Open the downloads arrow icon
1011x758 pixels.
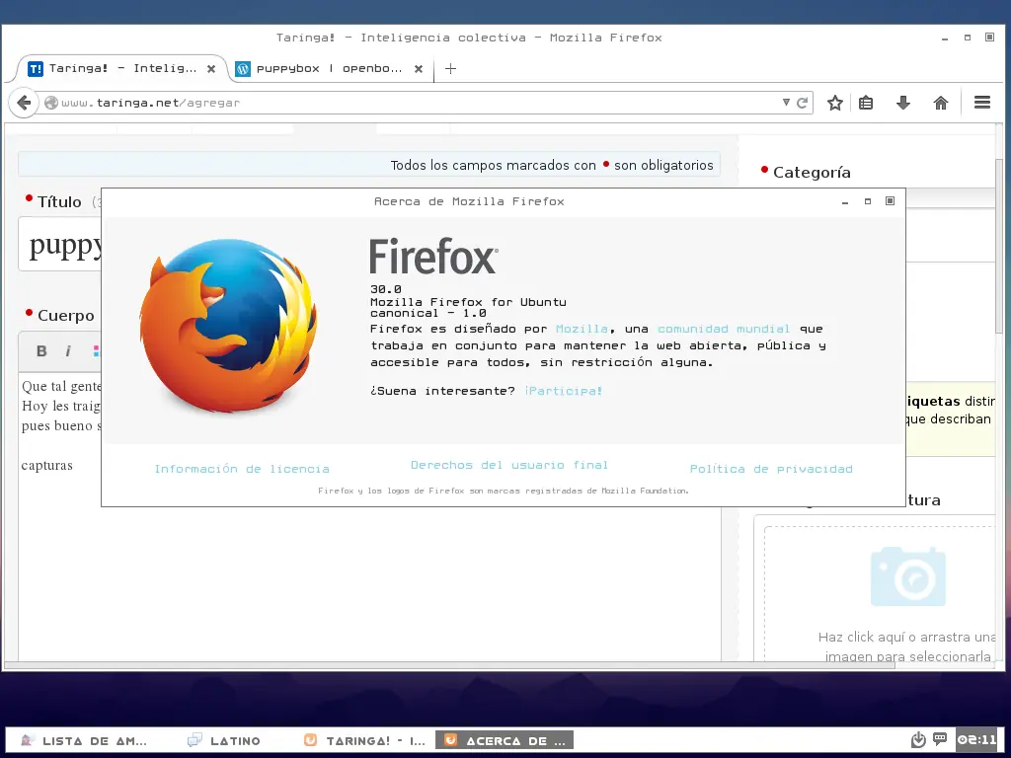[903, 103]
